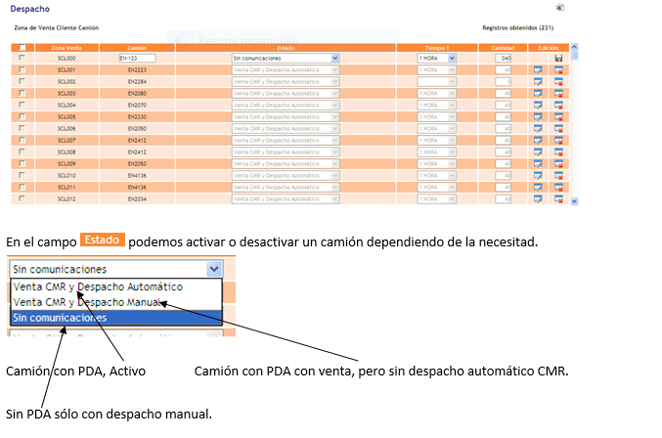The image size is (662, 438).
Task: Click the table scrollbar thumb
Action: click(x=574, y=55)
